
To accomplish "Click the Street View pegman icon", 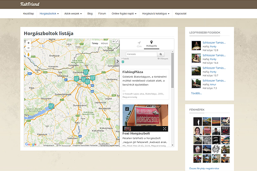I will pyautogui.click(x=29, y=55).
